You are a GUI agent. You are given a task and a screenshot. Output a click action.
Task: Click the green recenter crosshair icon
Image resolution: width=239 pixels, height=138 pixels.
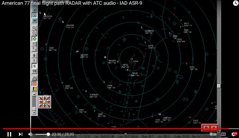(34, 39)
